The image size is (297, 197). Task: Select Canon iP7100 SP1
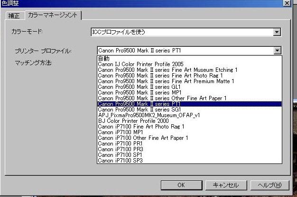tap(189, 155)
